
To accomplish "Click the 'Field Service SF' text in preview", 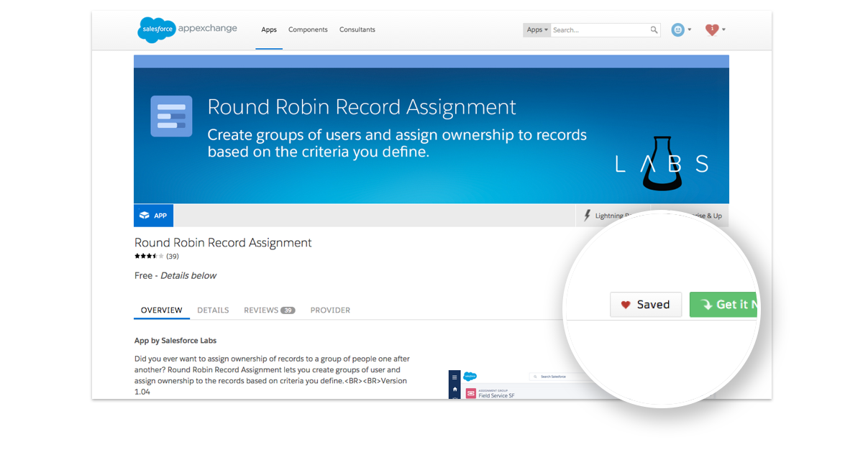I will 496,395.
